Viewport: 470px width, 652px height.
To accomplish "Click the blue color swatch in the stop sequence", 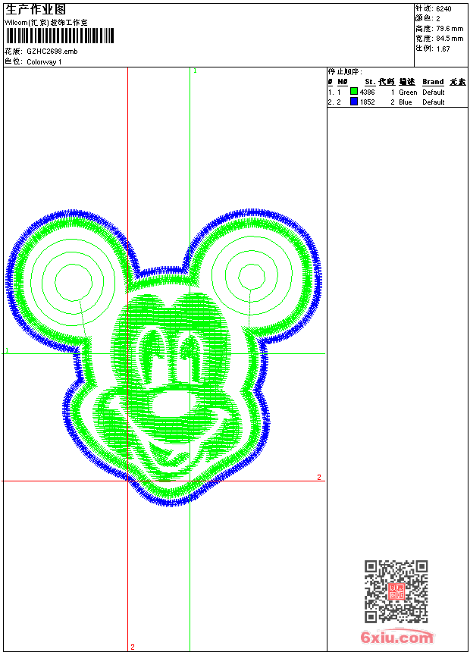I will 354,102.
